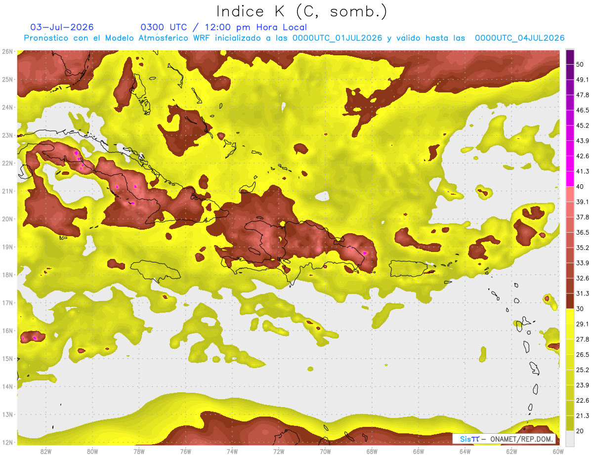Click the colorbar value "20" at the bottom
This screenshot has width=593, height=458.
pos(581,431)
